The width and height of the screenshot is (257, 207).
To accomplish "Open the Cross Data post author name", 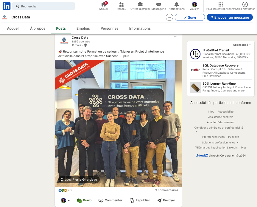I will (80, 37).
